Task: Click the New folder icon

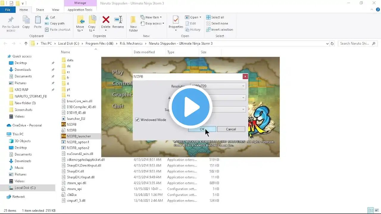Action: [133, 23]
